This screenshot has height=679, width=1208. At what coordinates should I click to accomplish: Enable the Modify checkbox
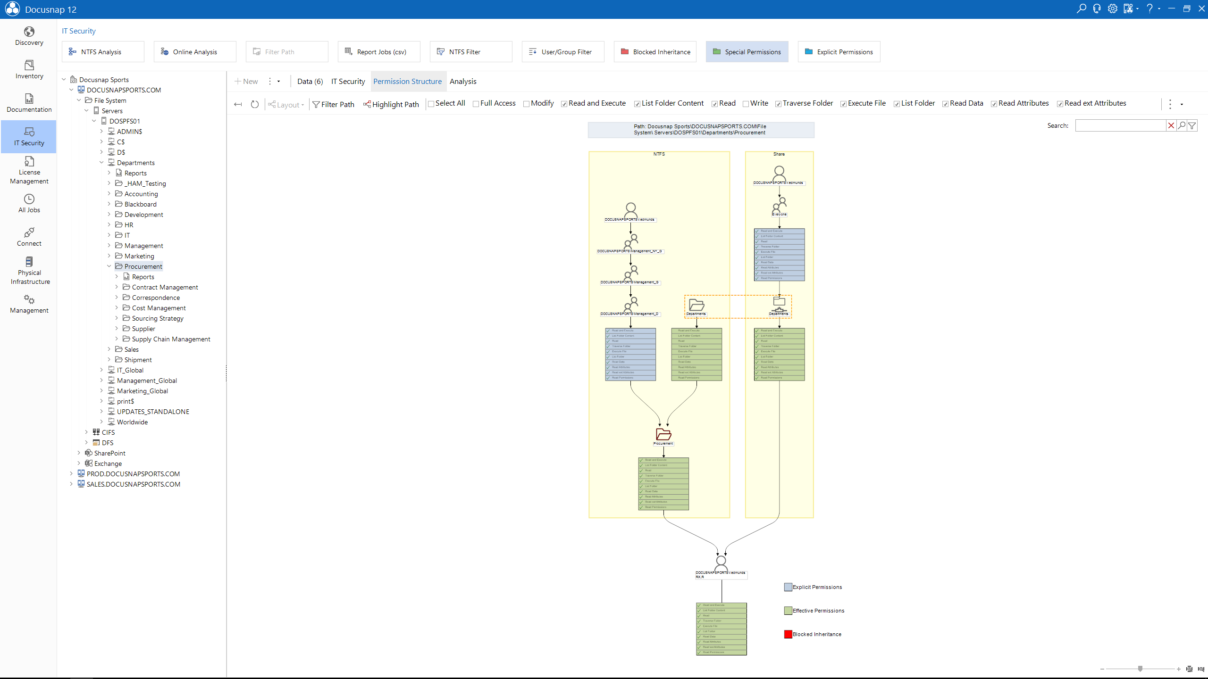pyautogui.click(x=526, y=104)
